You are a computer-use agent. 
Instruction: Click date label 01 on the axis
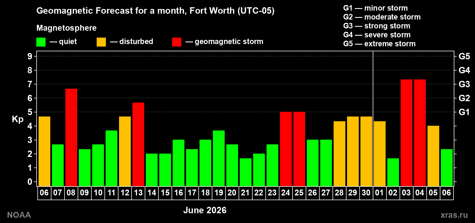click(379, 193)
